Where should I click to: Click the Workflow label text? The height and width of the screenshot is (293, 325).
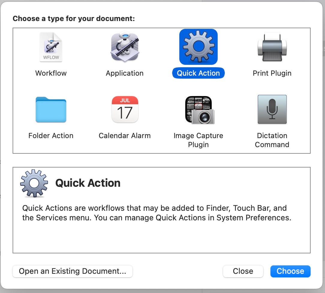pos(51,73)
